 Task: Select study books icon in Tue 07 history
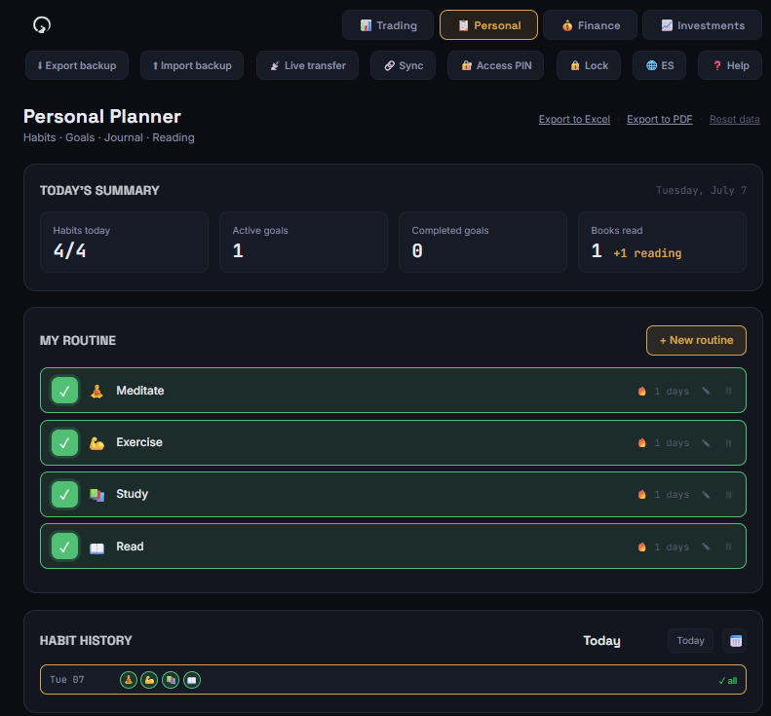(x=171, y=680)
